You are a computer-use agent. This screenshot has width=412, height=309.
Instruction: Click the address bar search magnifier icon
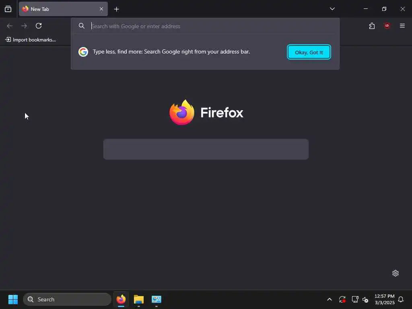[81, 26]
